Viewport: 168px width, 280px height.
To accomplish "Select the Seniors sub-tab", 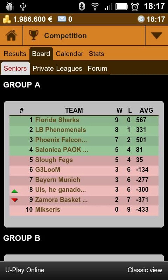I will 15,68.
